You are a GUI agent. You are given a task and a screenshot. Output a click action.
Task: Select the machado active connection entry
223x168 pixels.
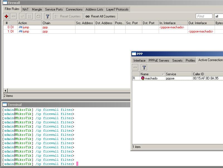[x=151, y=78]
